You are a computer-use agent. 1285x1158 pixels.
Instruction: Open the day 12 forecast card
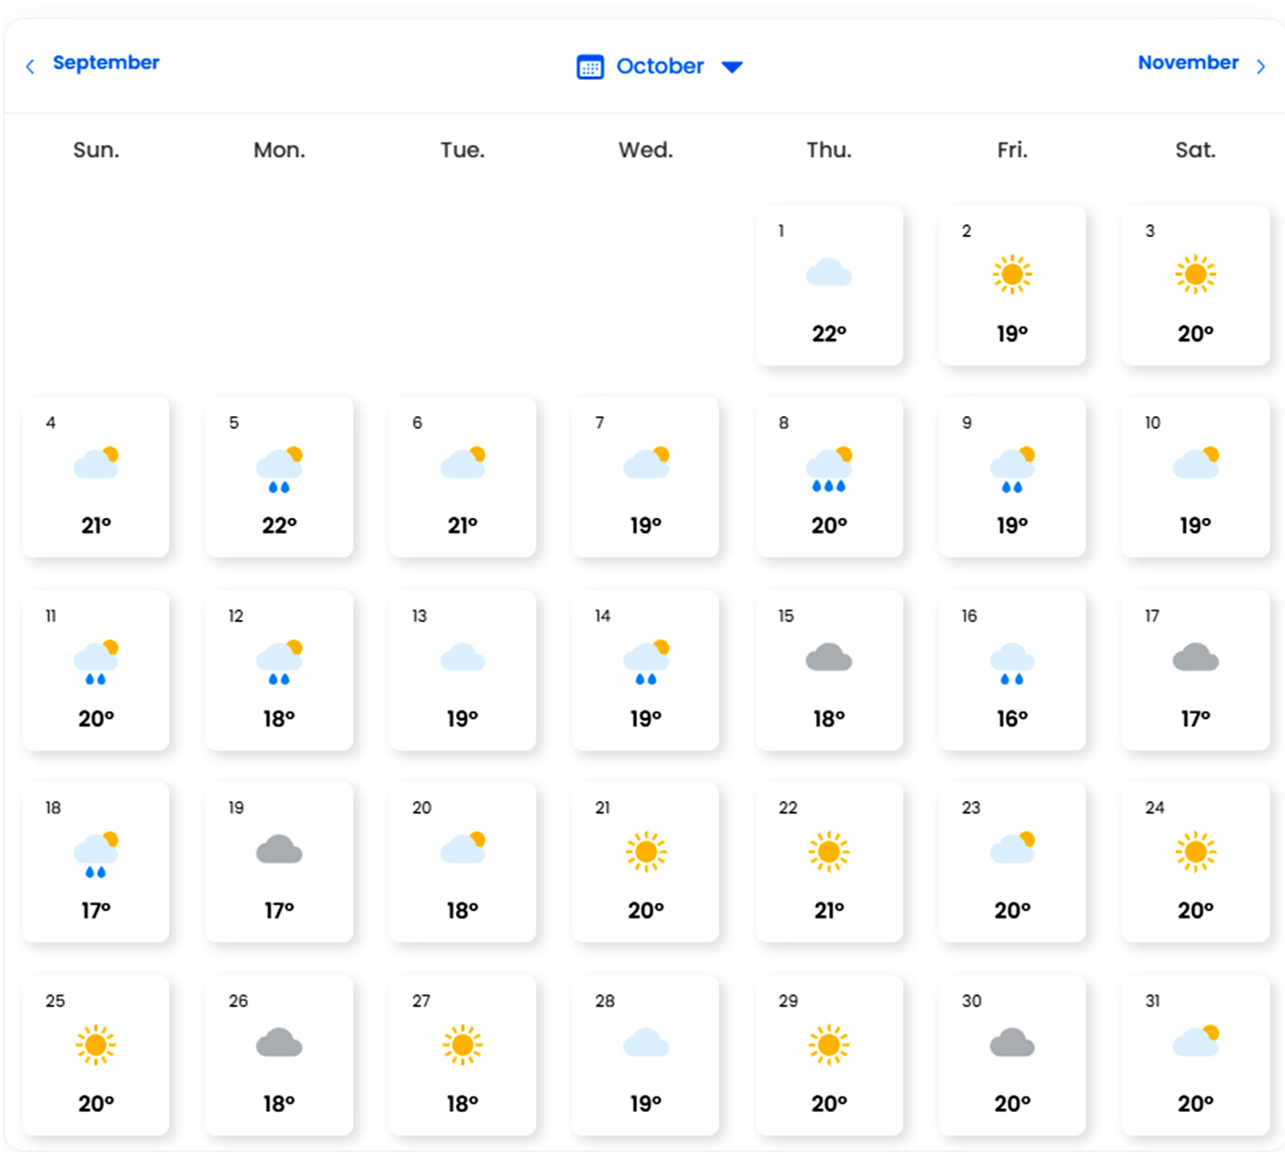point(279,669)
